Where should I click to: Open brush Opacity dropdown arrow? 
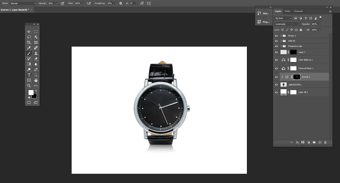point(57,3)
